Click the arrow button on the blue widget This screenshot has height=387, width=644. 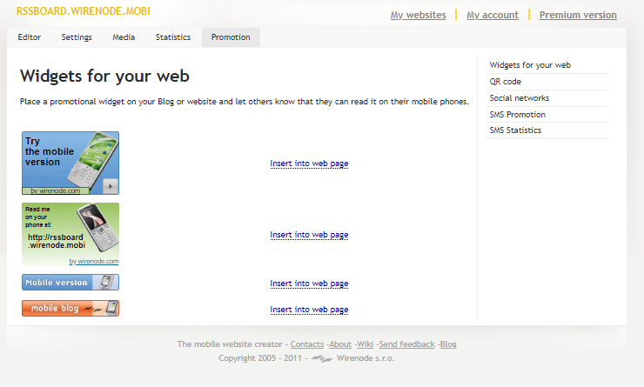(x=110, y=186)
